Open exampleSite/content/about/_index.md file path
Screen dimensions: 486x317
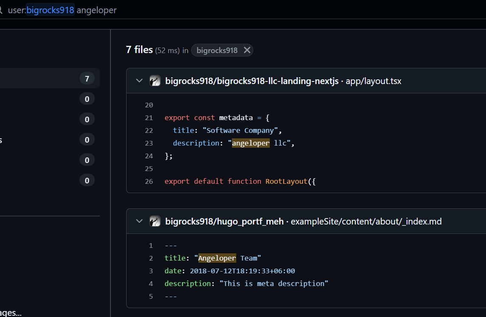(366, 222)
